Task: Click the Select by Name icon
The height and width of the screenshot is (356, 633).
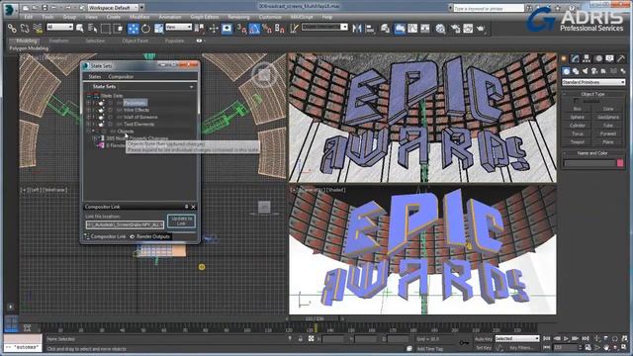Action: point(93,29)
